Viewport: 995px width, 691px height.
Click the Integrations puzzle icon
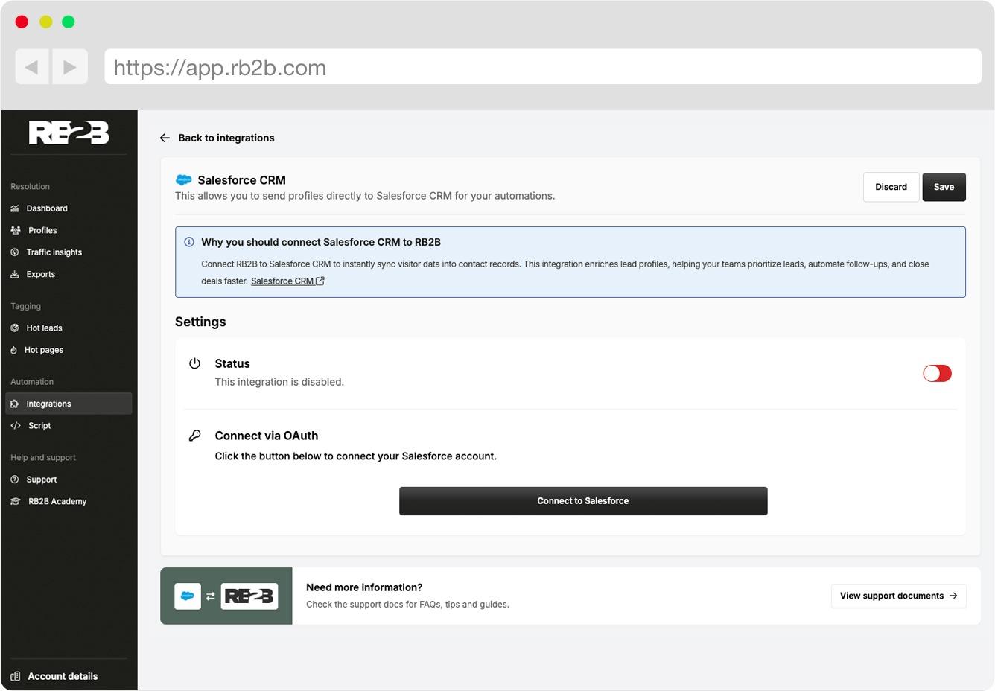coord(15,404)
